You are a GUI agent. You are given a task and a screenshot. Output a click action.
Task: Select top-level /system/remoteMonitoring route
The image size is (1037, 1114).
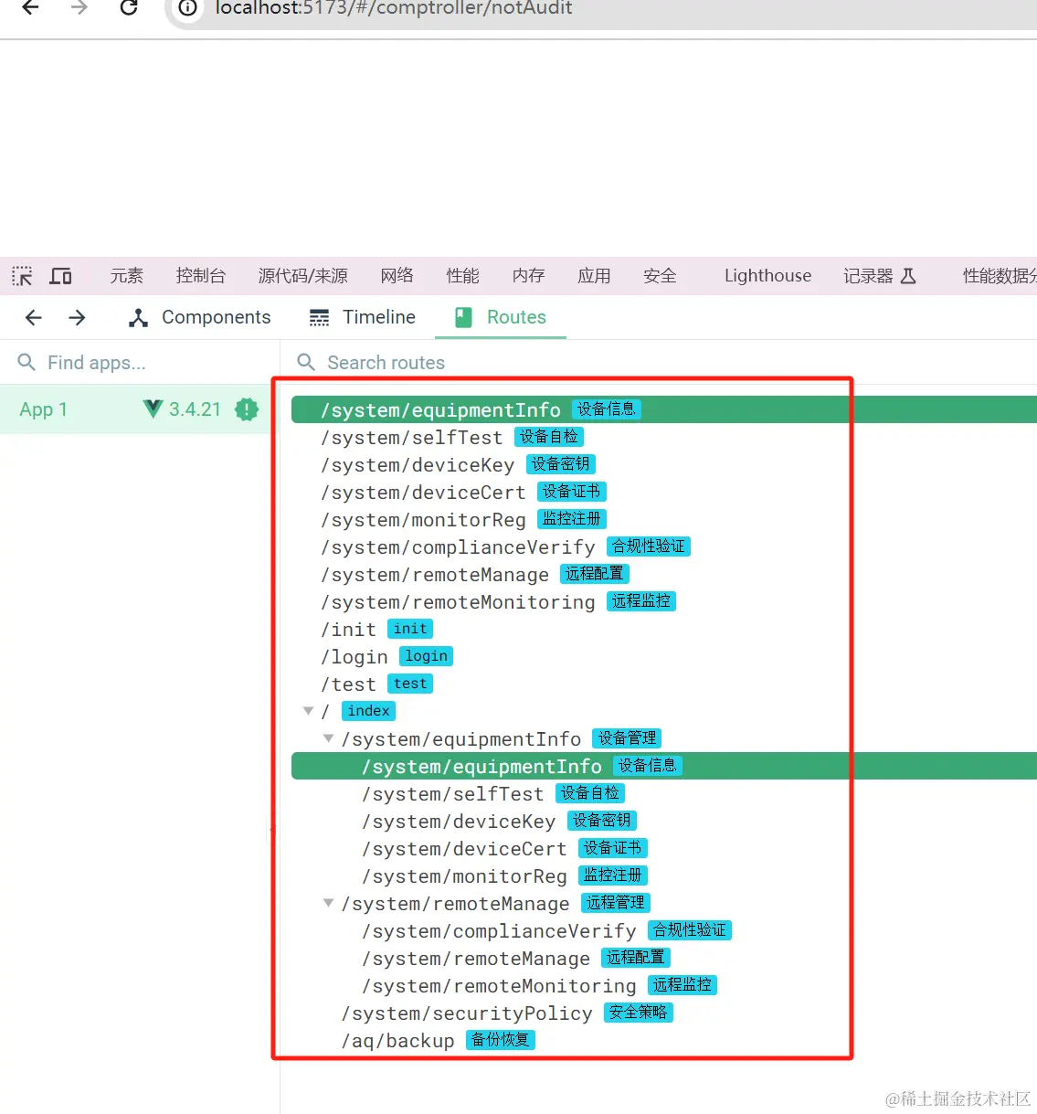(x=664, y=601)
